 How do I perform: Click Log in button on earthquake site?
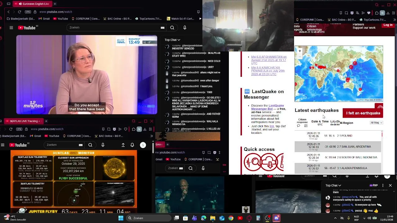(x=388, y=25)
